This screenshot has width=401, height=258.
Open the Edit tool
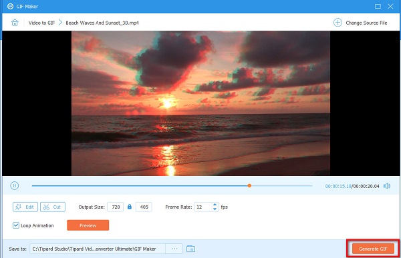25,207
